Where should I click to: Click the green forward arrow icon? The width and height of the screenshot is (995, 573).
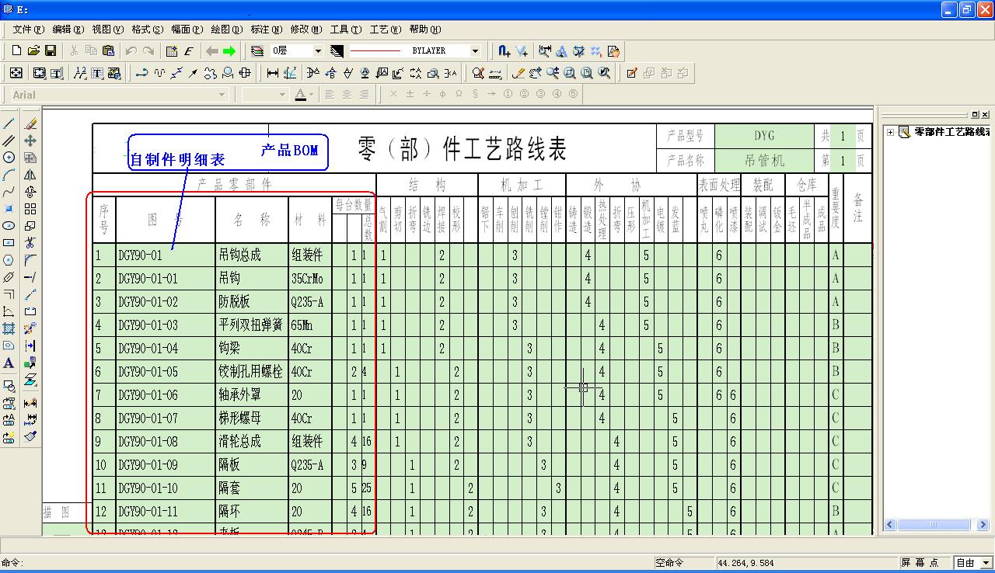[x=229, y=51]
